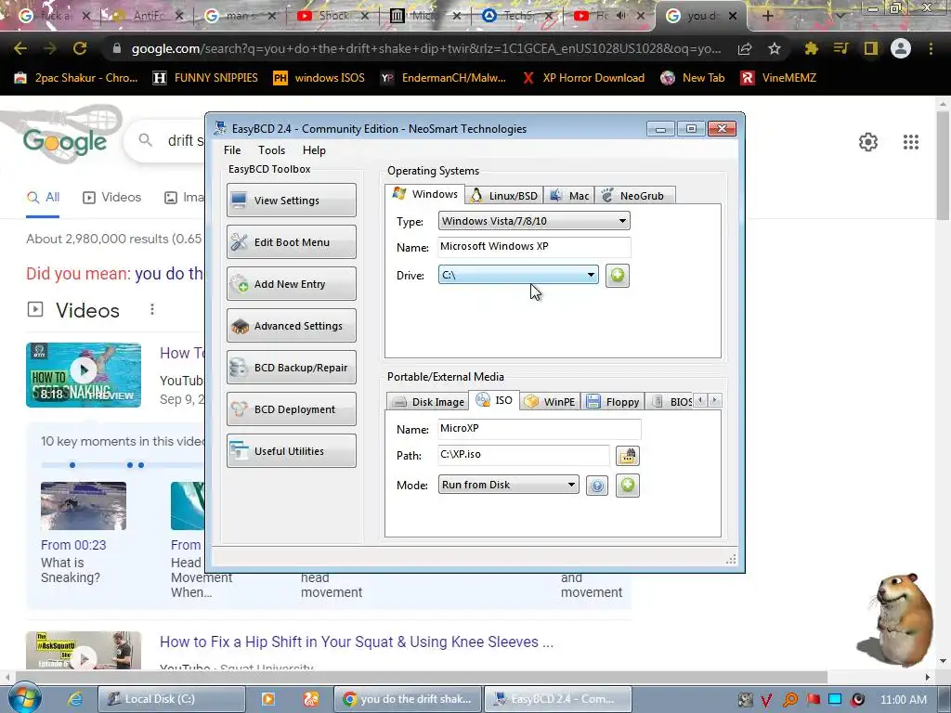Expand the Mode dropdown Run from Disk
This screenshot has height=713, width=951.
508,485
